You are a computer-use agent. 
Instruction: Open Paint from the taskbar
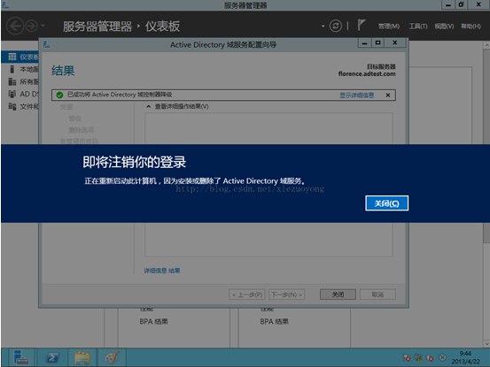coord(112,357)
